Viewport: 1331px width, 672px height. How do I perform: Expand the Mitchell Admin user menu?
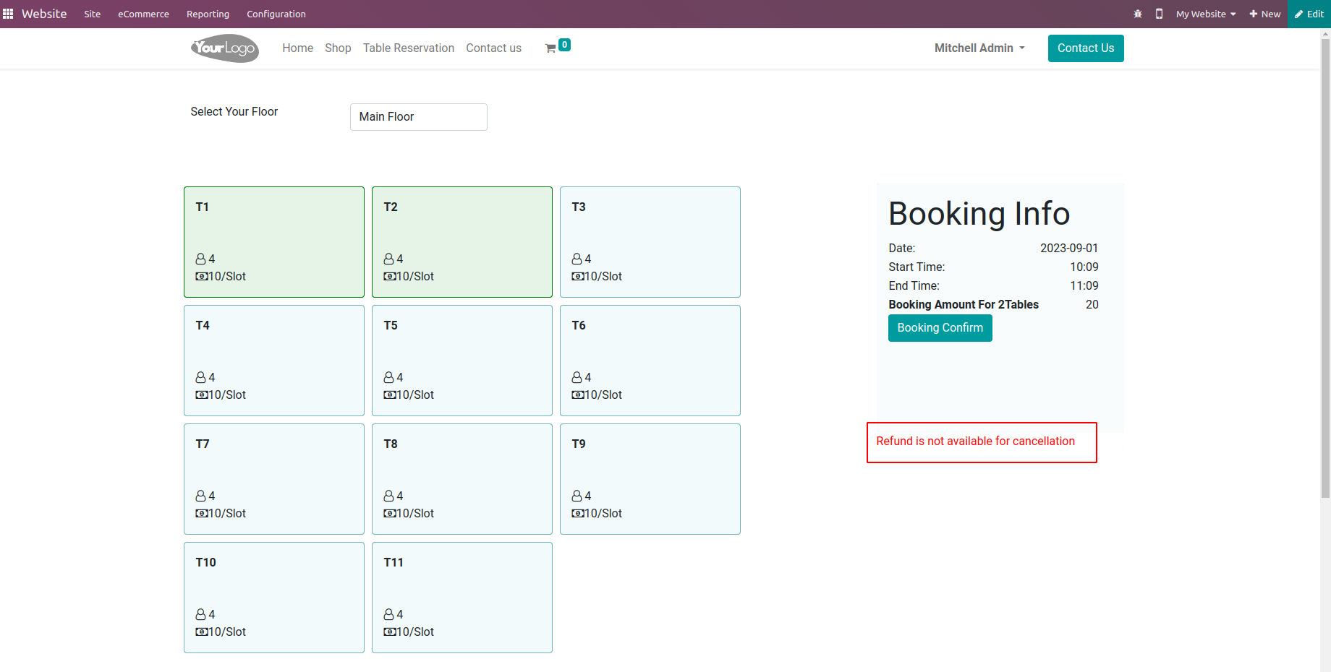tap(979, 48)
